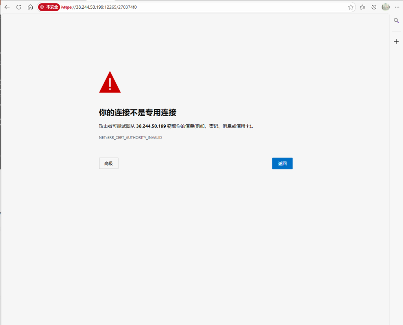Viewport: 403px width, 325px height.
Task: Click the sidebar plus (+) customize button
Action: tap(396, 41)
